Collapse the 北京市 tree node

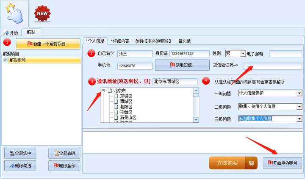[x=103, y=91]
